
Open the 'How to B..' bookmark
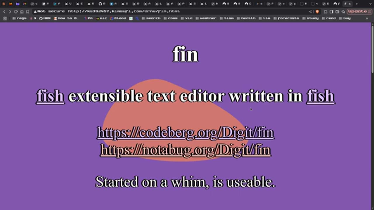coord(66,18)
